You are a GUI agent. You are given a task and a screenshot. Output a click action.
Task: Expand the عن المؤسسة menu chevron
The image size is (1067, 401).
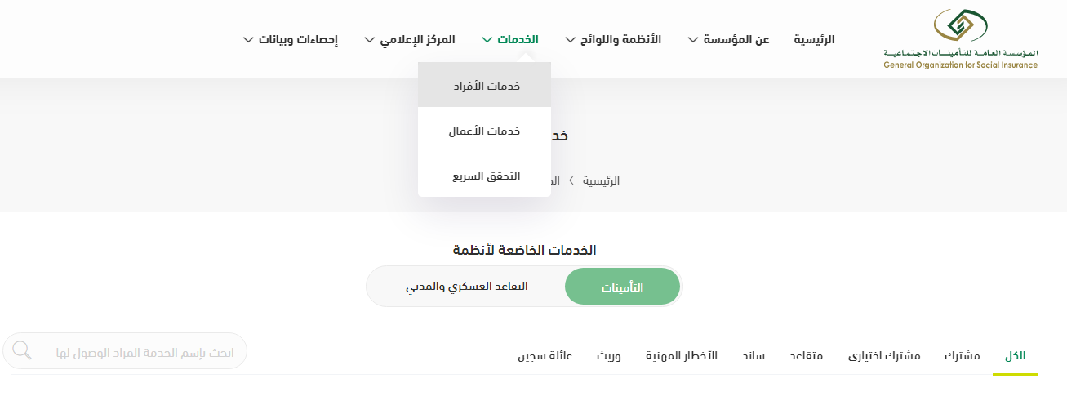pyautogui.click(x=693, y=39)
